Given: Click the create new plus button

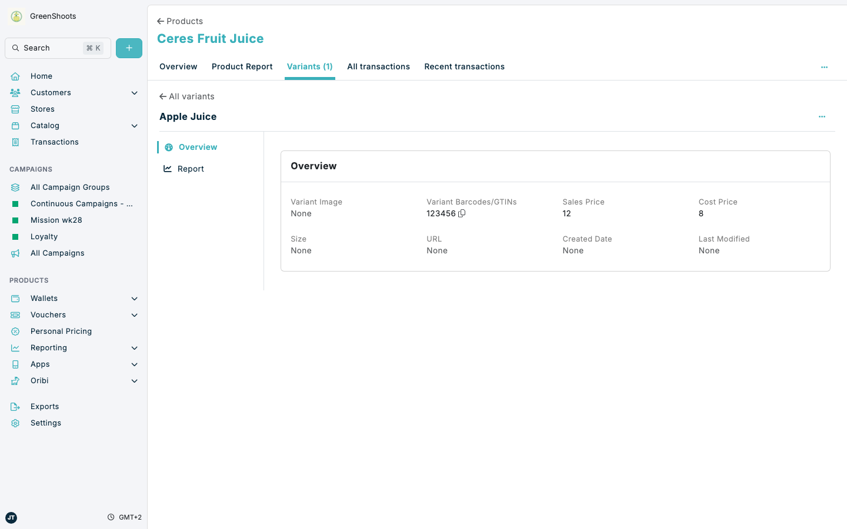Looking at the screenshot, I should (x=129, y=48).
